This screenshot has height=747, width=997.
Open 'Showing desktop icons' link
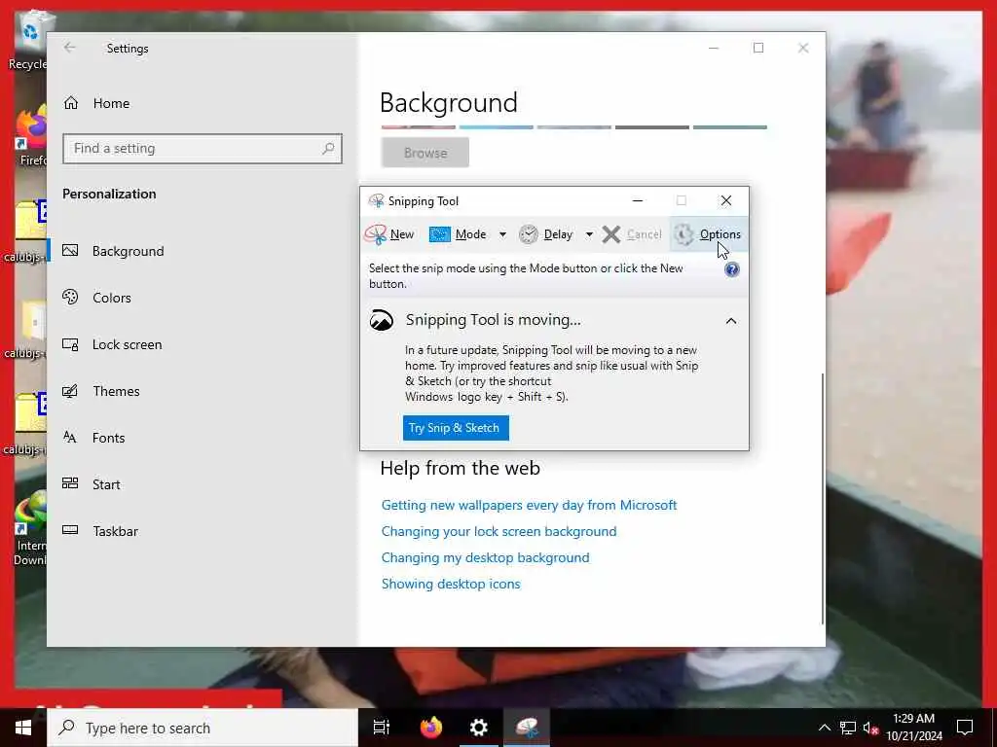(x=451, y=584)
